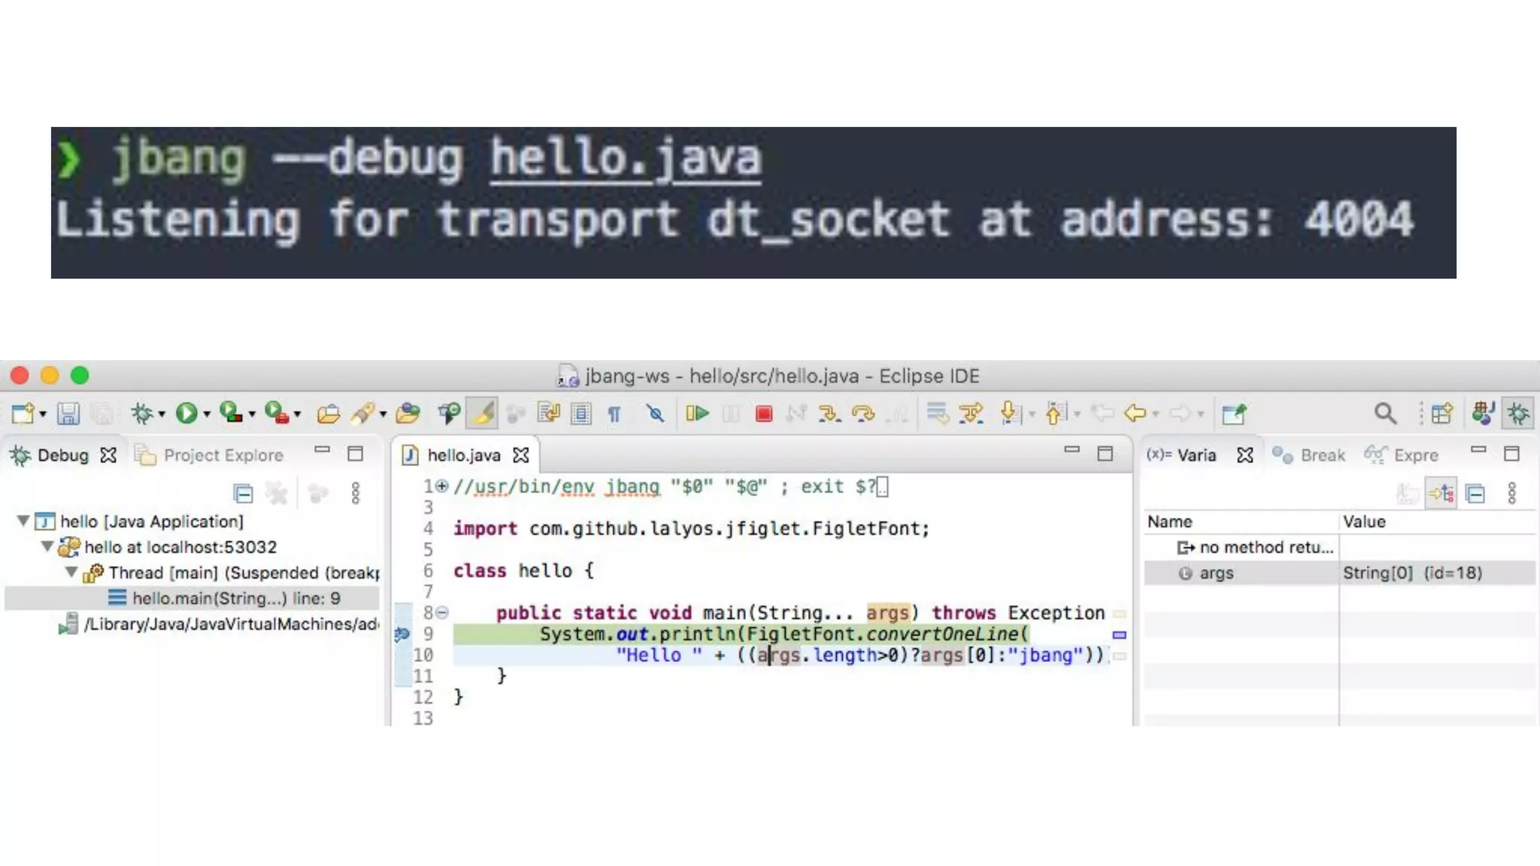The width and height of the screenshot is (1540, 866).
Task: Collapse the hello Java Application node
Action: [23, 520]
